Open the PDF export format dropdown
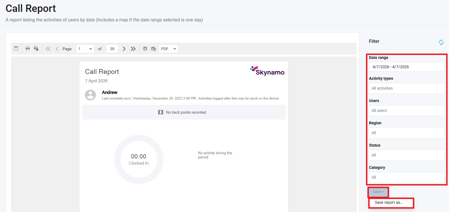This screenshot has width=449, height=212. coord(169,49)
